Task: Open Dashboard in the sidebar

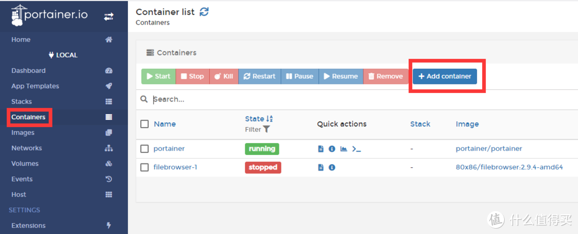Action: [28, 71]
